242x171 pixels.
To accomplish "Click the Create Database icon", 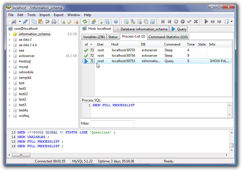I will [x=63, y=21].
